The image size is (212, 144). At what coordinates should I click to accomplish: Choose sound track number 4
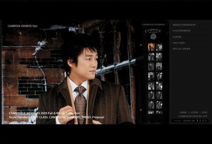click(x=206, y=120)
